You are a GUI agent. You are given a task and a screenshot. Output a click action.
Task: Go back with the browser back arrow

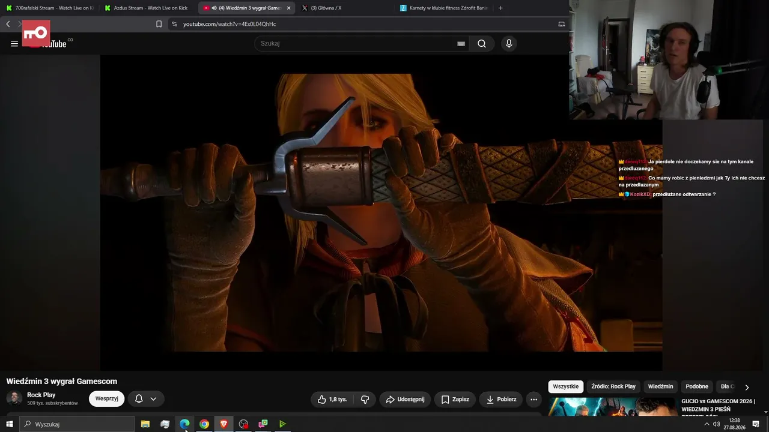pos(8,24)
